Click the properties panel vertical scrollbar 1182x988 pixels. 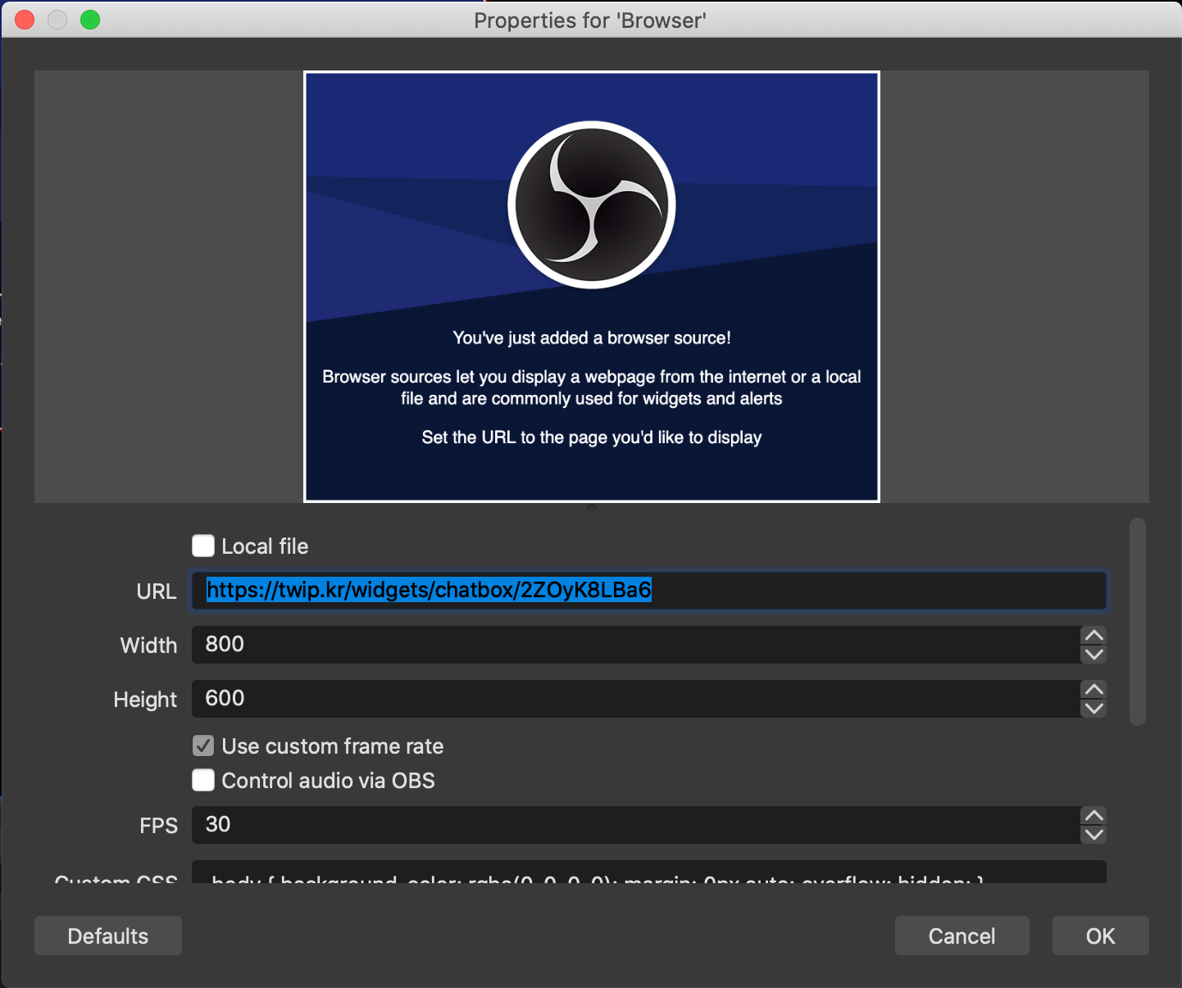1137,622
